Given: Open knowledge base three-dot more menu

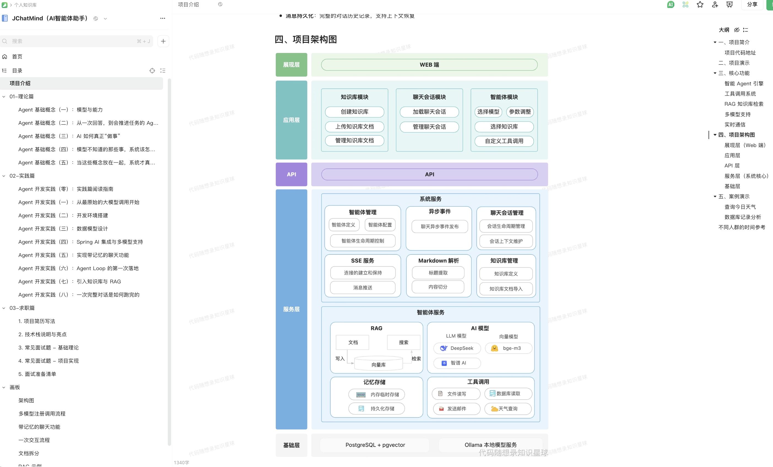Looking at the screenshot, I should (163, 18).
